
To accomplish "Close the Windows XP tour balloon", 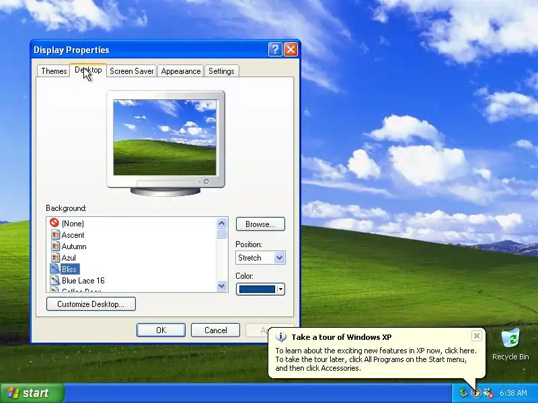I will (477, 337).
